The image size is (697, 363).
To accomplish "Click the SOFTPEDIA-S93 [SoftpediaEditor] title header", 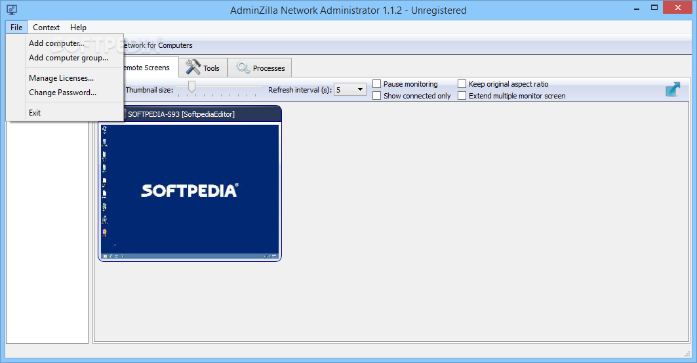I will [181, 114].
